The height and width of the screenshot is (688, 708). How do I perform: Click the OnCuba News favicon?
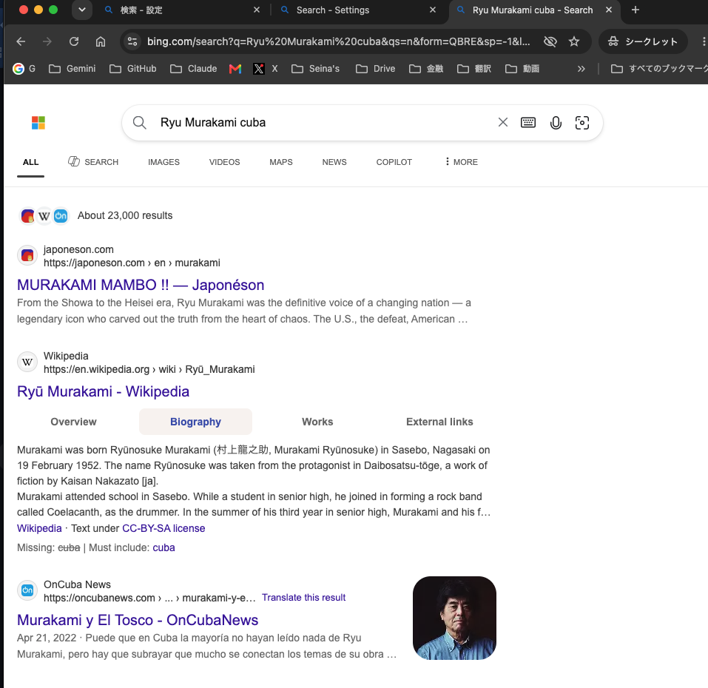(x=27, y=590)
